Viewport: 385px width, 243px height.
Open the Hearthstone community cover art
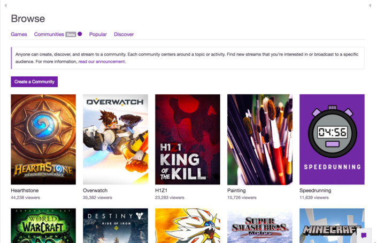[43, 139]
